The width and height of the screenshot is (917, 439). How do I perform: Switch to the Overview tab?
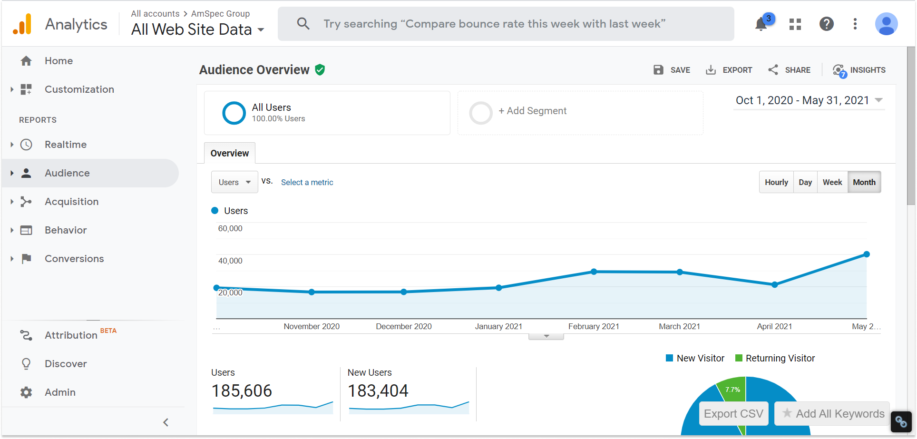(x=230, y=153)
